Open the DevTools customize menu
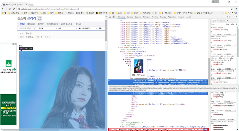Screen dimensions: 239x131 click(x=233, y=17)
